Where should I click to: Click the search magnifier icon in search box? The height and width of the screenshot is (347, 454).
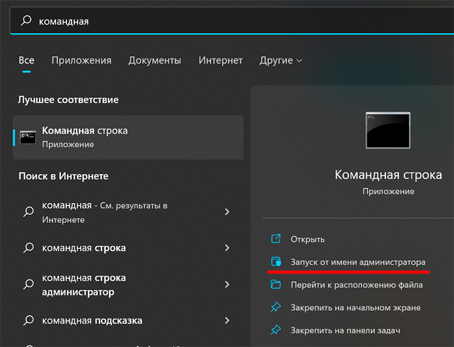(26, 20)
